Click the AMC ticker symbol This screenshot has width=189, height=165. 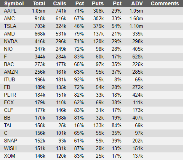9,19
